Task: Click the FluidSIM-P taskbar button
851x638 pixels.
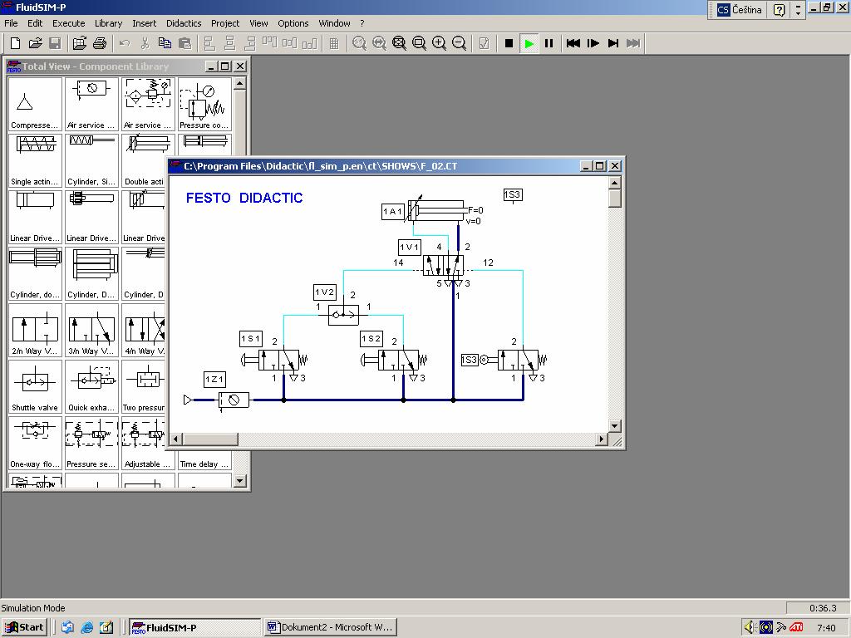Action: 195,628
